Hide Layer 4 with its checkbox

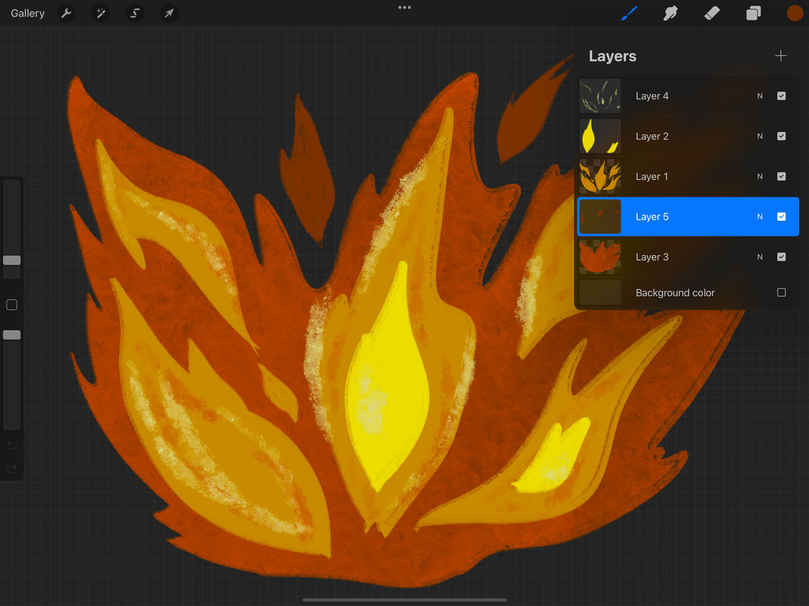coord(781,95)
